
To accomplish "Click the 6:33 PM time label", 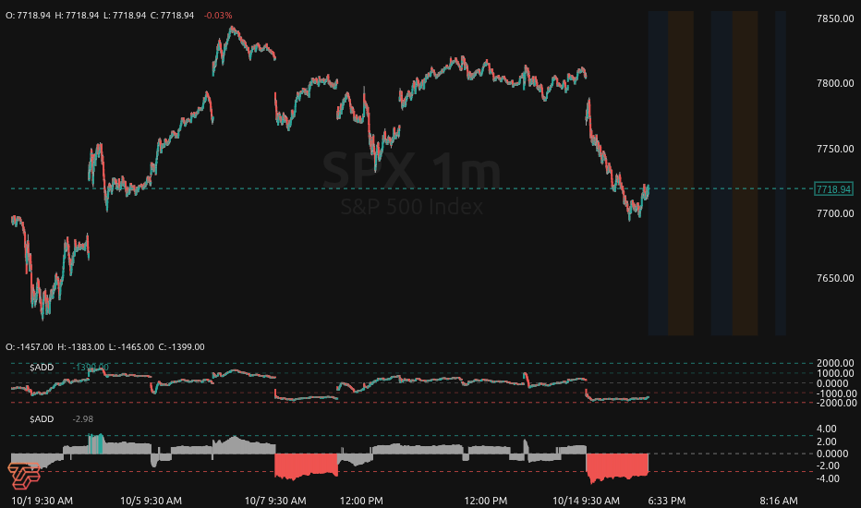I will pyautogui.click(x=667, y=501).
